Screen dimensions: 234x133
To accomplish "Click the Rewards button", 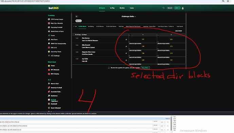I will click(170, 8).
